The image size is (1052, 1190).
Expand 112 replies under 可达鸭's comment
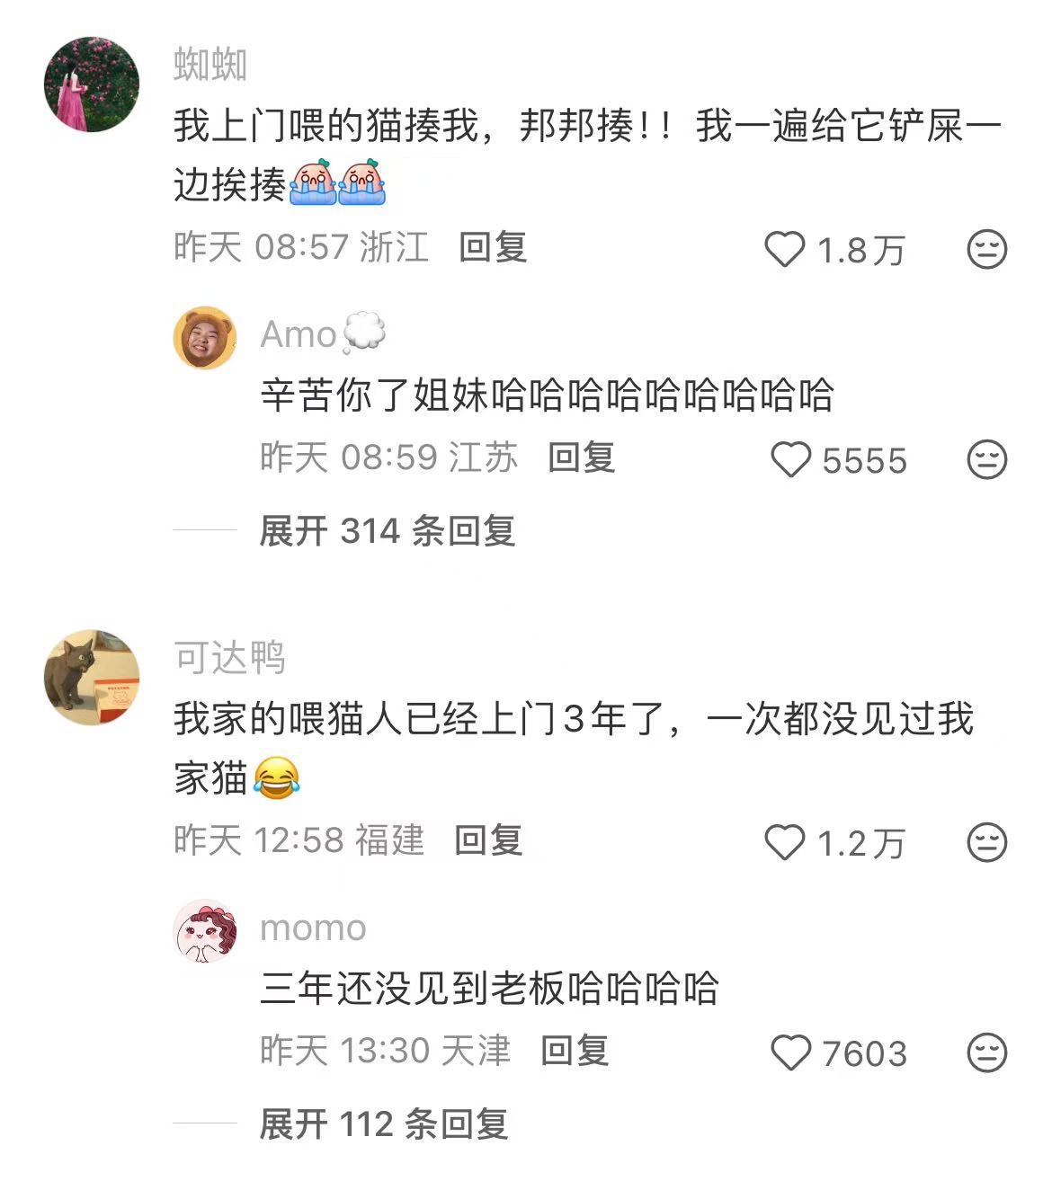pos(384,1123)
